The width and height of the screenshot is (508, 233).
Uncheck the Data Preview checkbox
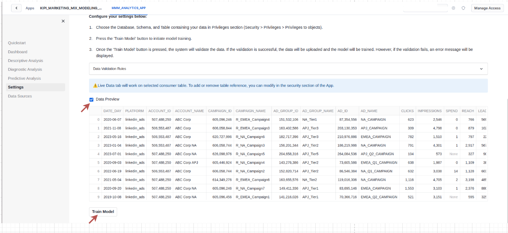click(92, 99)
